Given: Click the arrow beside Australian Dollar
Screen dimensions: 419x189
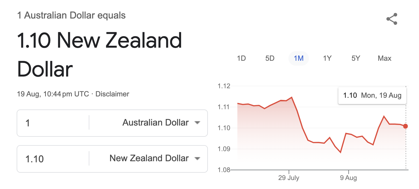Looking at the screenshot, I should pyautogui.click(x=197, y=123).
